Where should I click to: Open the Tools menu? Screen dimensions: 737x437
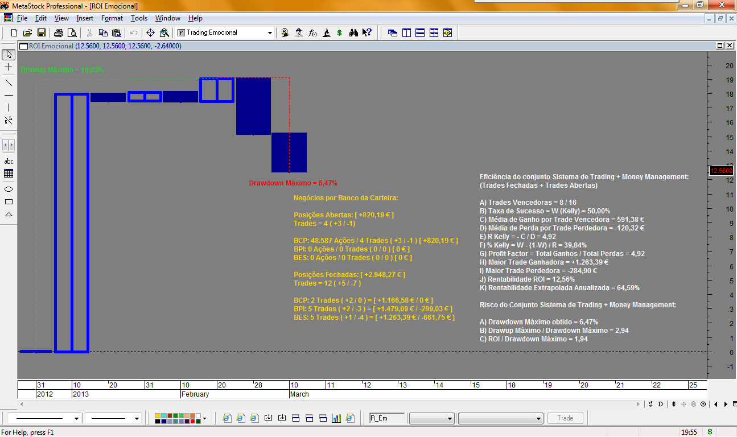[139, 18]
